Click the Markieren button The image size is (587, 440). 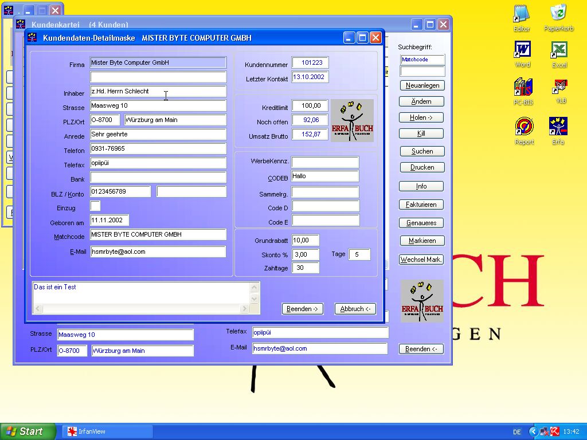pyautogui.click(x=422, y=241)
